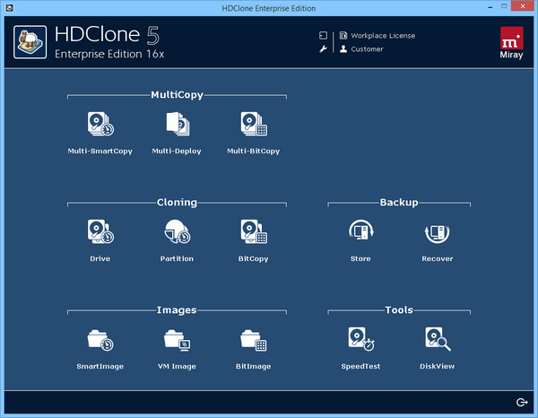Click the Recover backup icon
This screenshot has width=538, height=418.
click(x=438, y=233)
